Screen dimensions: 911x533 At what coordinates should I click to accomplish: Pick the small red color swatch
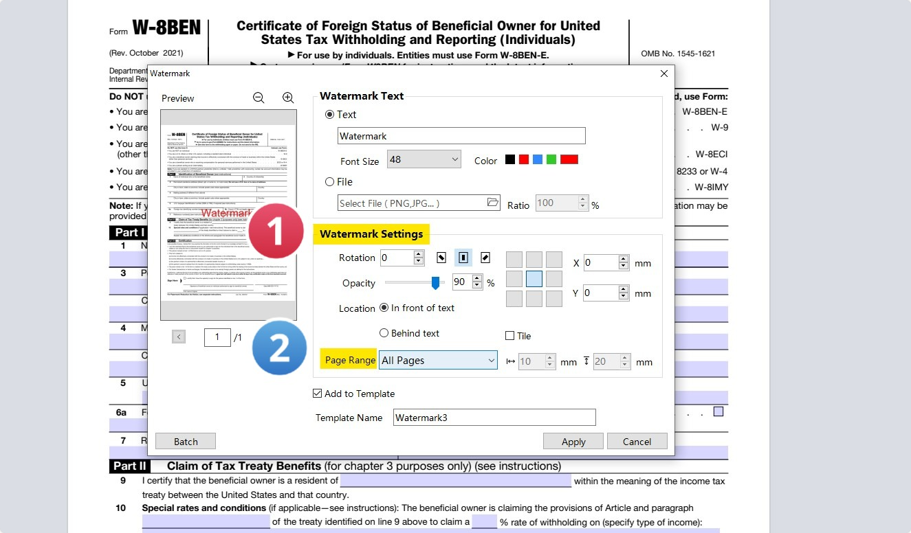[x=524, y=159]
